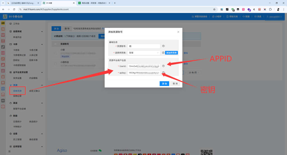Click help icon beside apikey field

point(163,73)
